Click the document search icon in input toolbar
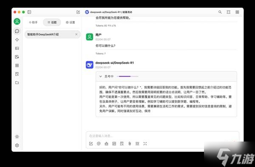This screenshot has width=255, height=167. [122, 144]
